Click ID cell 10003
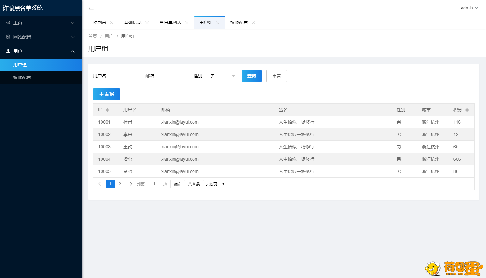The width and height of the screenshot is (486, 278). point(104,147)
